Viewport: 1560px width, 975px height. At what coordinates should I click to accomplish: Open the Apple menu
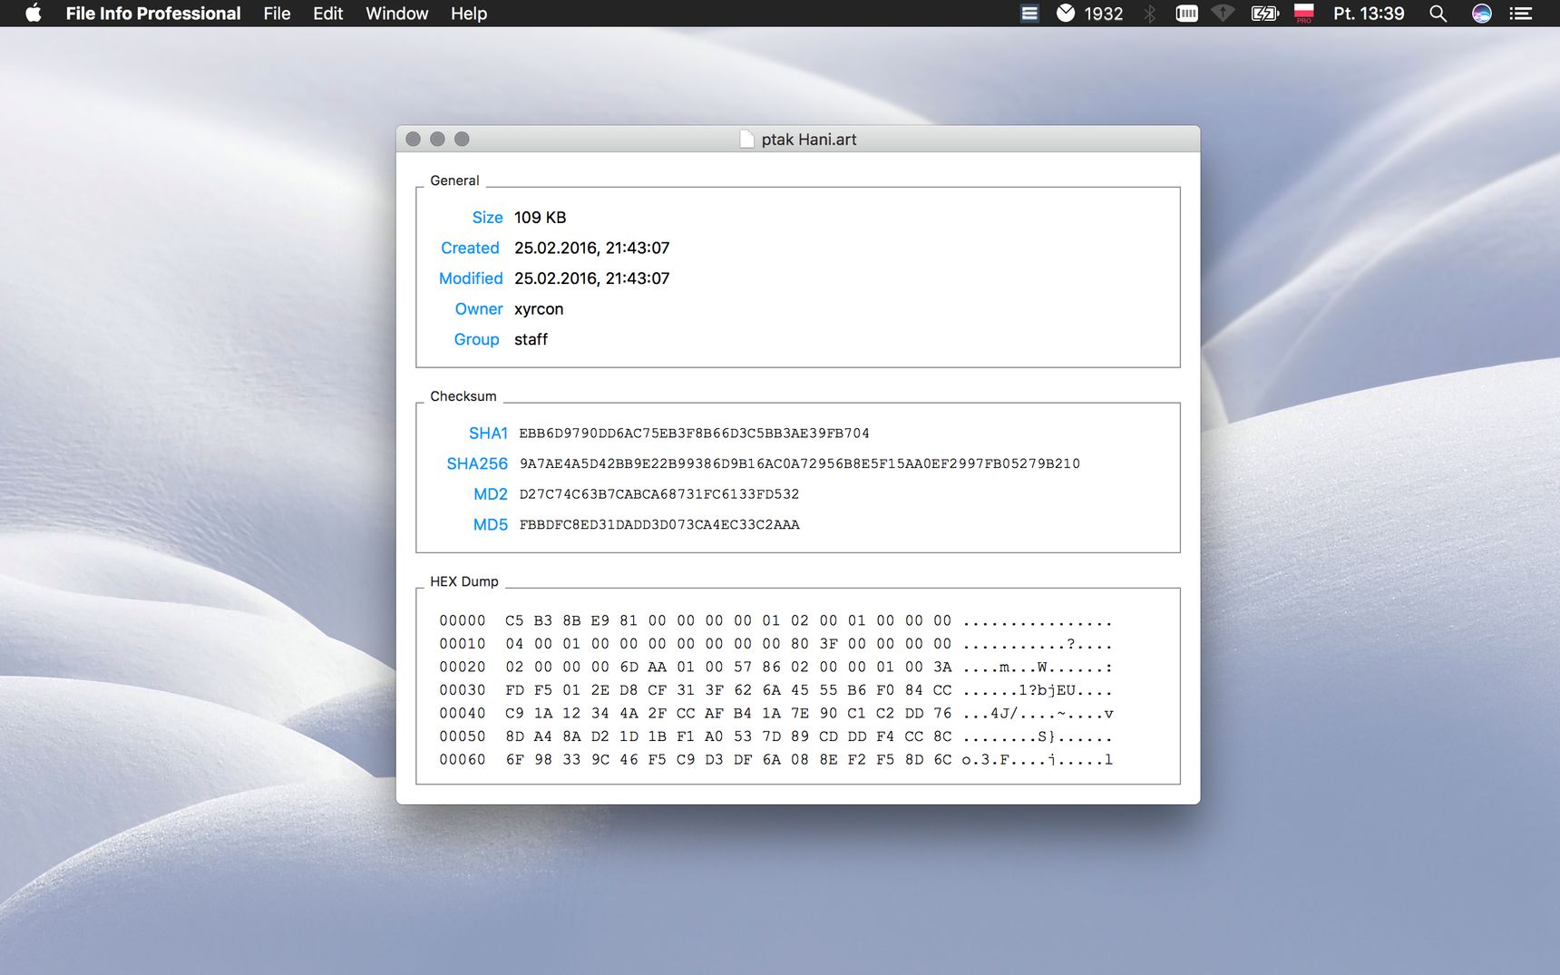pyautogui.click(x=34, y=13)
